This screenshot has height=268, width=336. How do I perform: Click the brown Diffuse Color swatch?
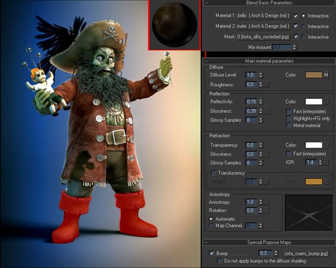314,75
